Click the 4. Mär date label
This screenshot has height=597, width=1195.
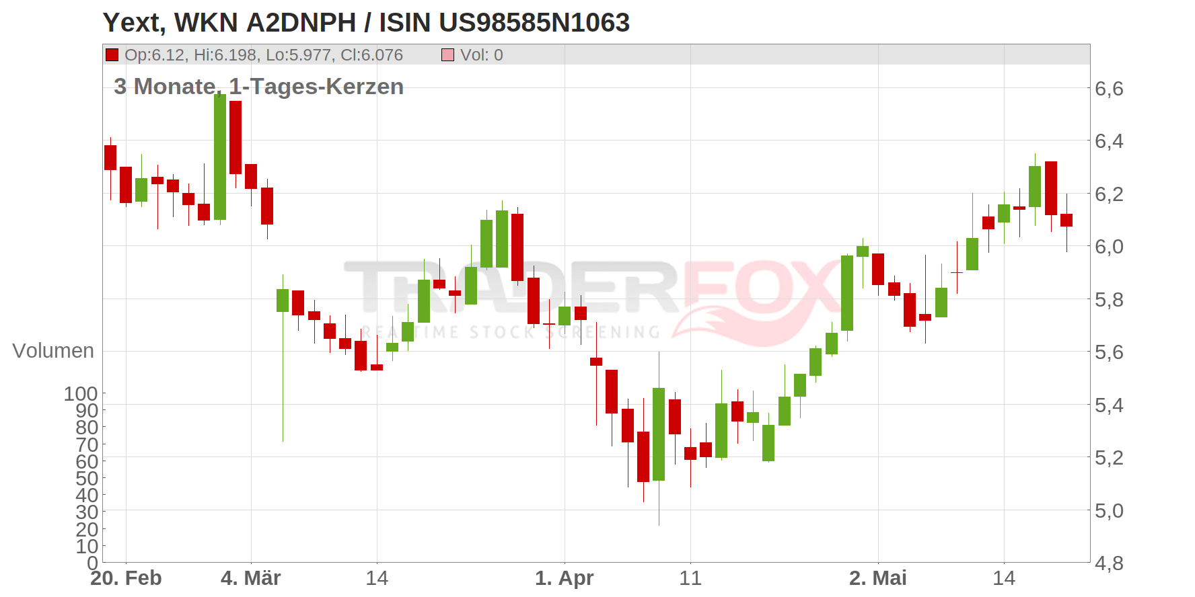click(250, 578)
